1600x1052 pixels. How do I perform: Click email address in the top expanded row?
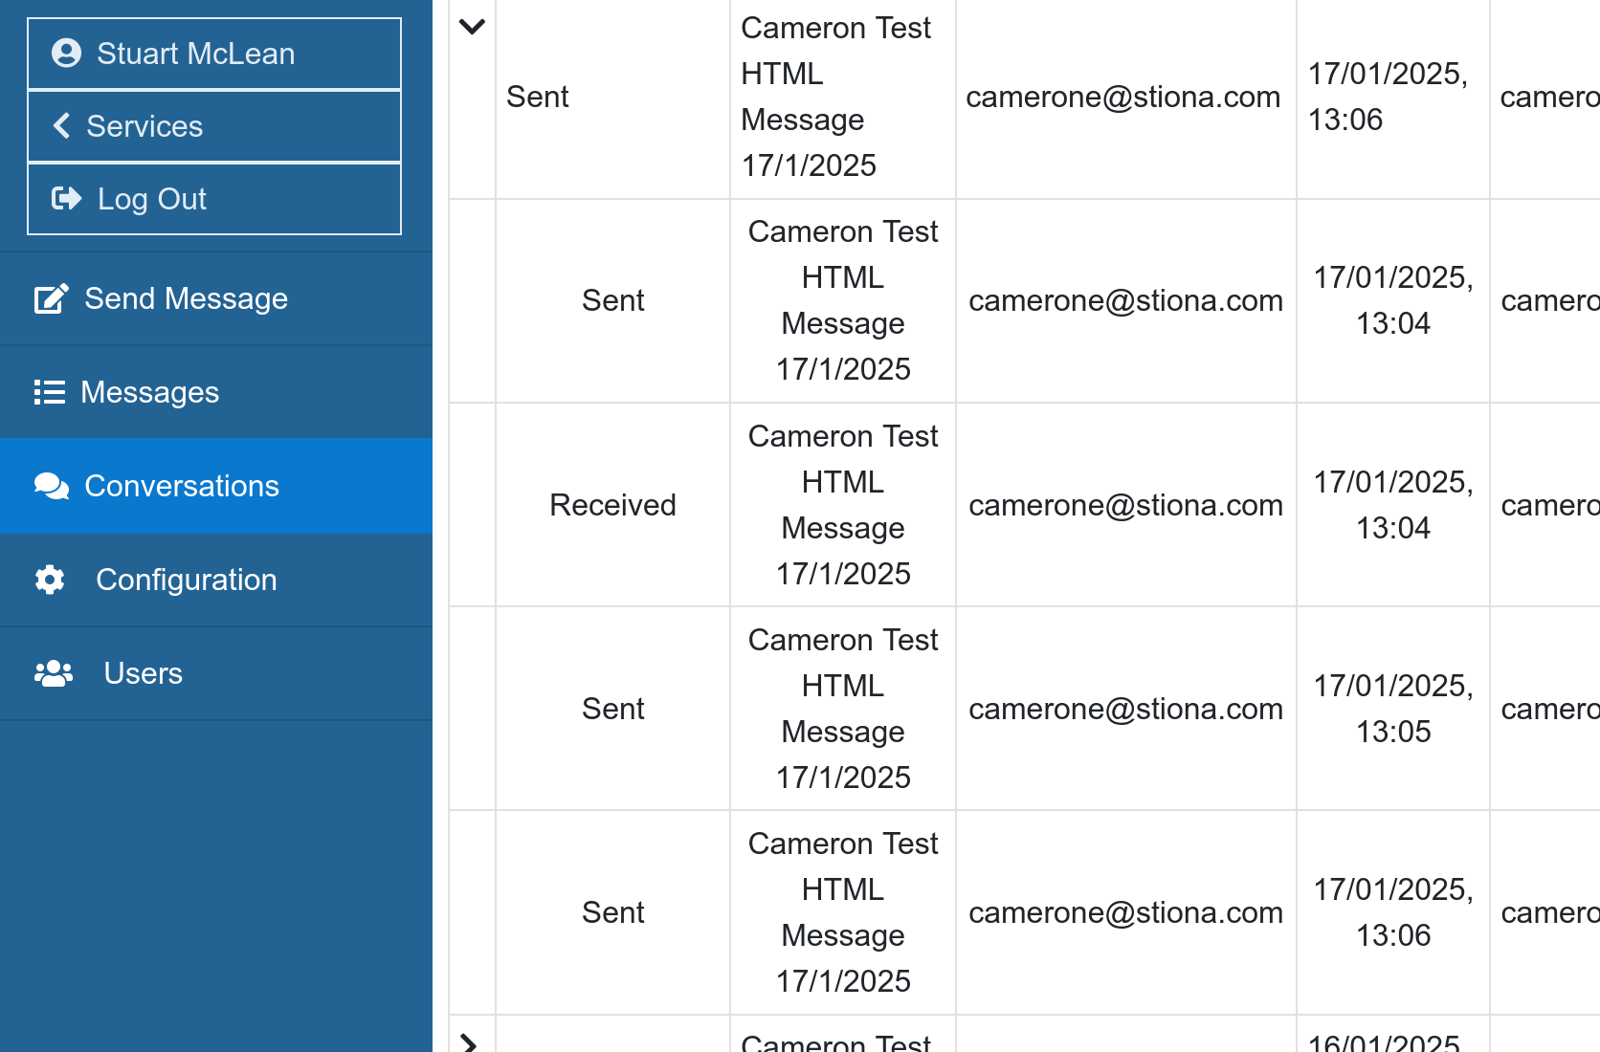(x=1122, y=97)
